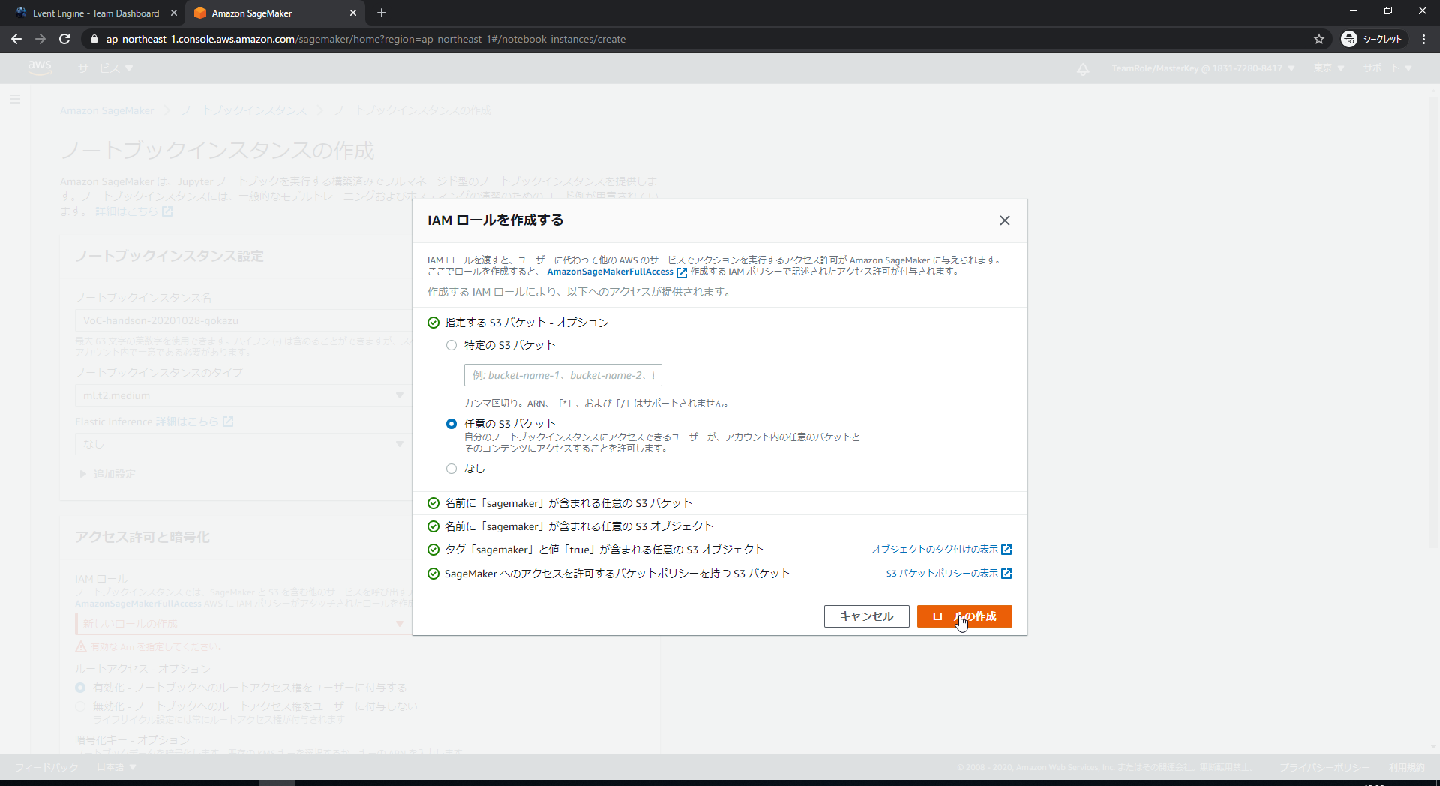Click the notebook instance name field
Screen dimensions: 1440x786
(244, 320)
